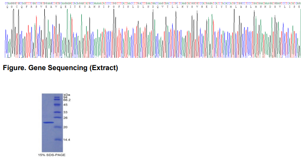Select the 26 kDa ladder band
301x159 pixels.
58,117
